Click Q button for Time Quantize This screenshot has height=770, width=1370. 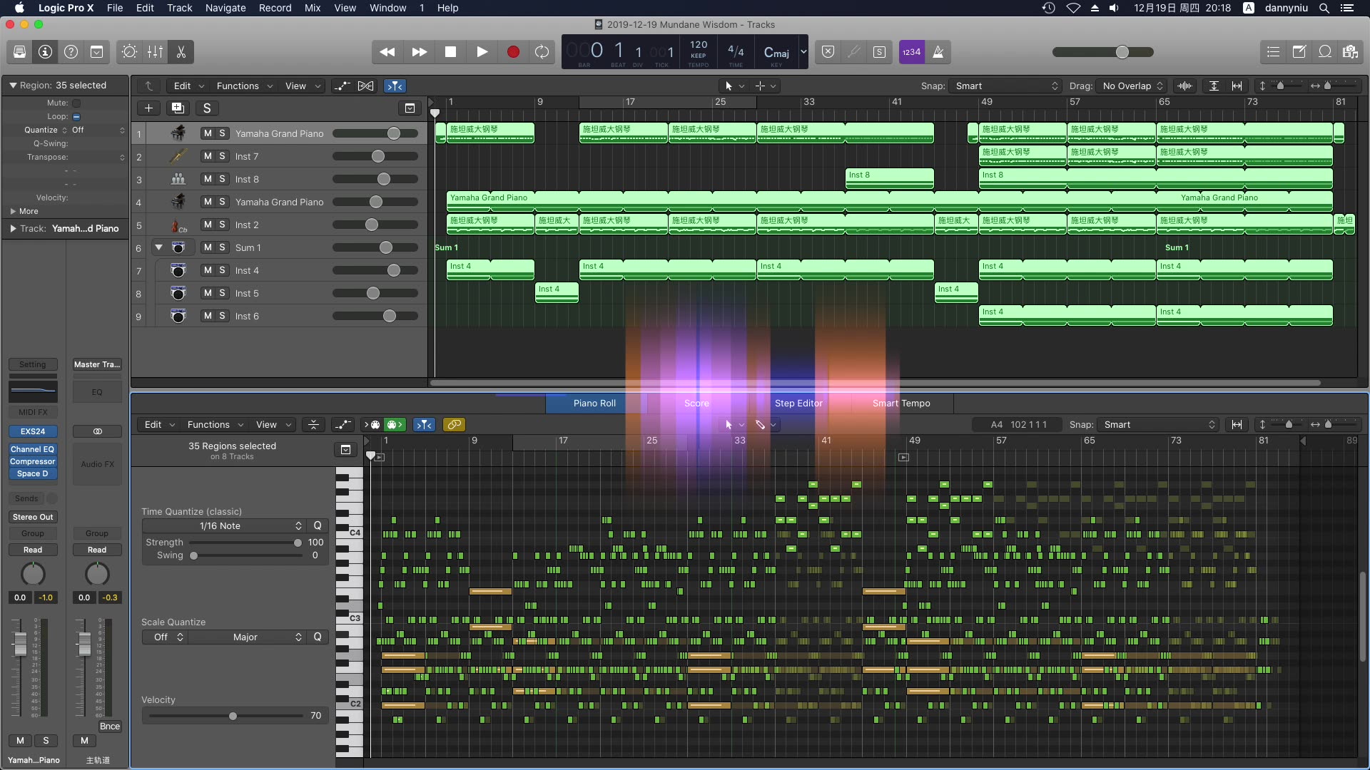318,525
